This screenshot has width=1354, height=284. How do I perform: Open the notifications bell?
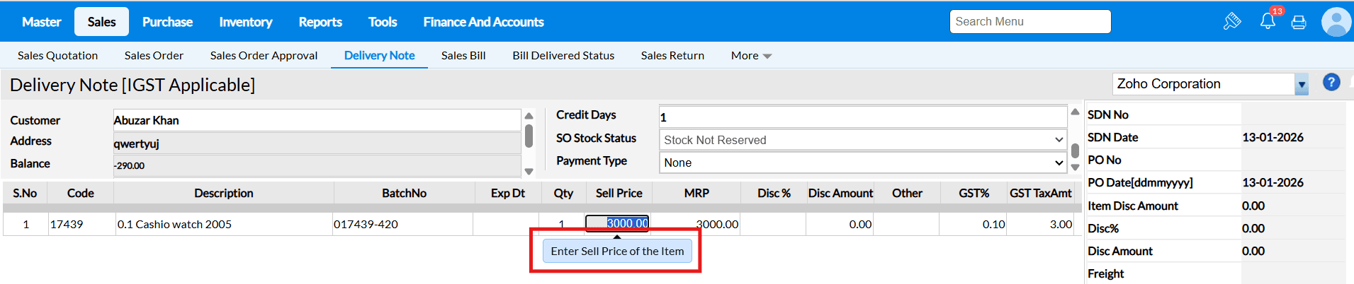[1268, 21]
